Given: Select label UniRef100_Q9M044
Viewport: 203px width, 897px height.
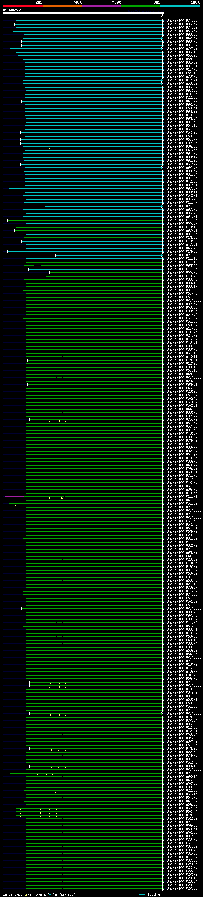Looking at the screenshot, I should click(x=182, y=266).
